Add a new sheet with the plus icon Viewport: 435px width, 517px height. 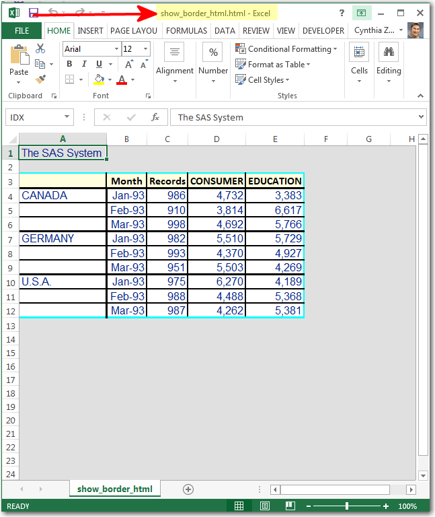point(188,489)
